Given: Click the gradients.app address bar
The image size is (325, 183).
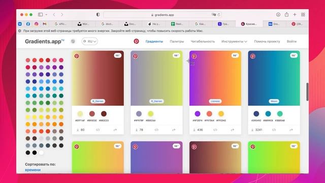Looking at the screenshot, I should (x=162, y=15).
